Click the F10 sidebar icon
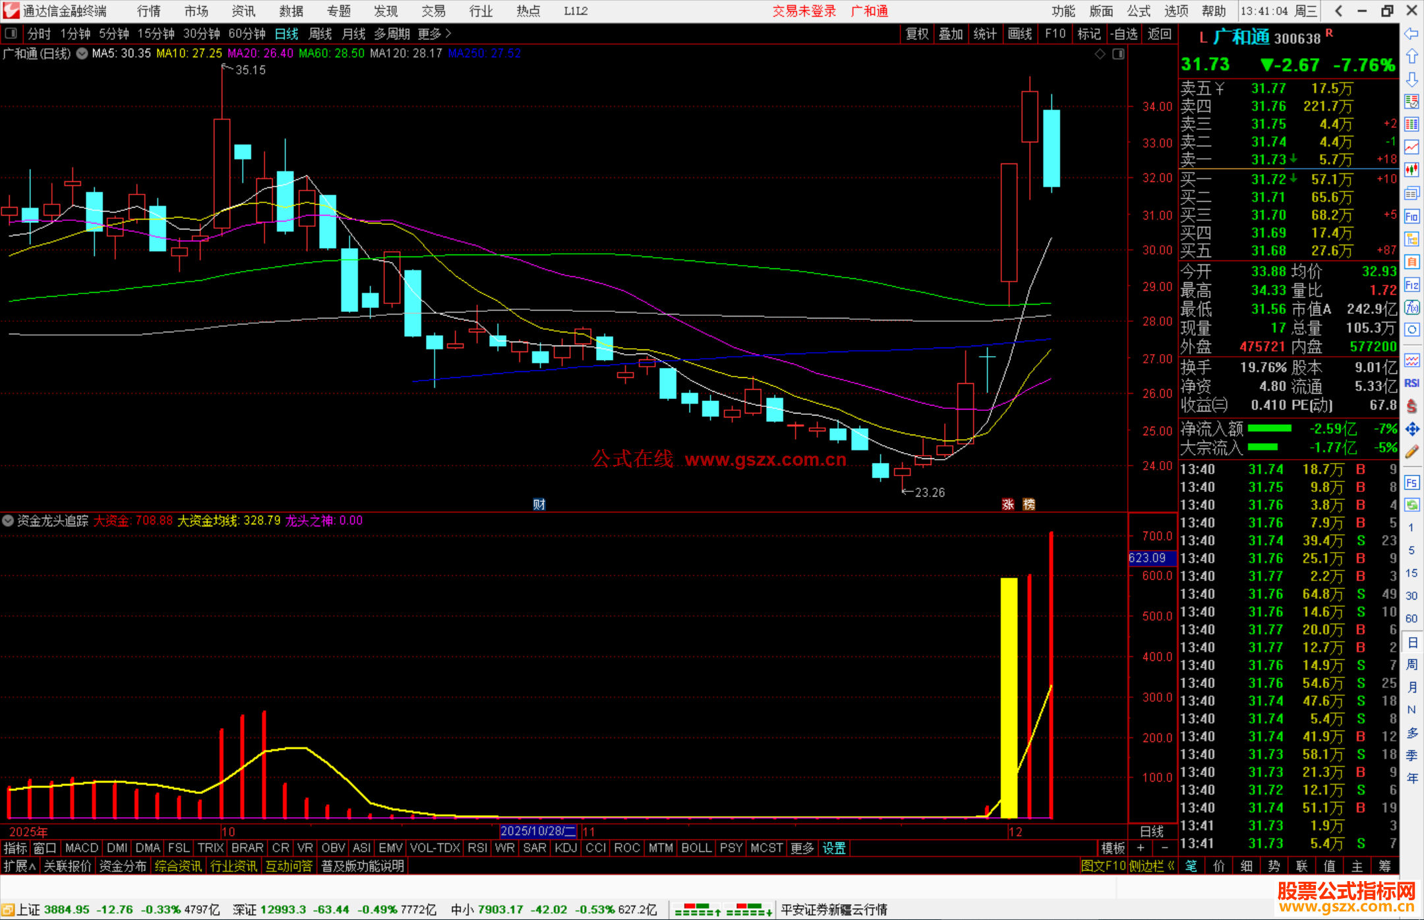 [x=1411, y=216]
